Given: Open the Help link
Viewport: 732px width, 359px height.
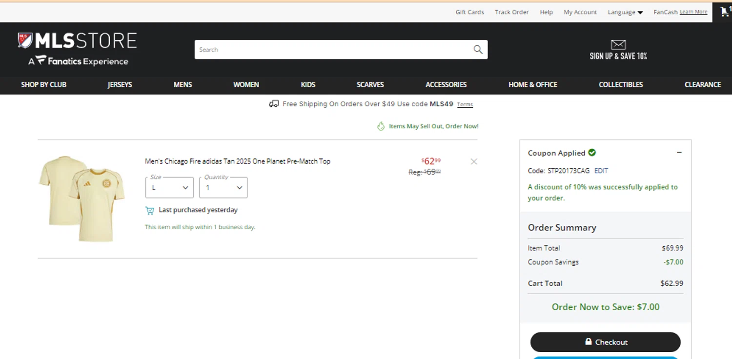Looking at the screenshot, I should pos(546,12).
